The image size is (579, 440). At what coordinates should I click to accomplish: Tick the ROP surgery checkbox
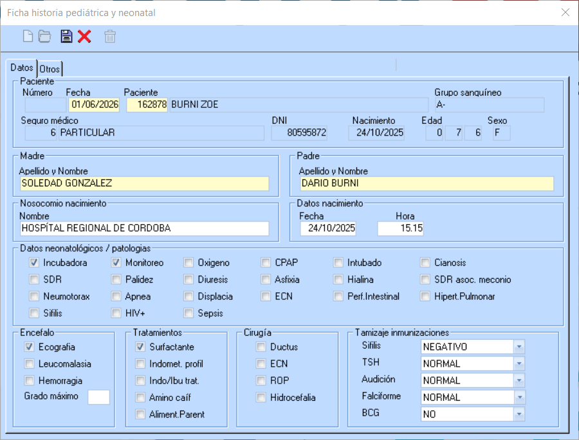[x=261, y=380]
